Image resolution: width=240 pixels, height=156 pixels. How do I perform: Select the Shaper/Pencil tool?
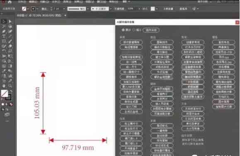coord(4,46)
